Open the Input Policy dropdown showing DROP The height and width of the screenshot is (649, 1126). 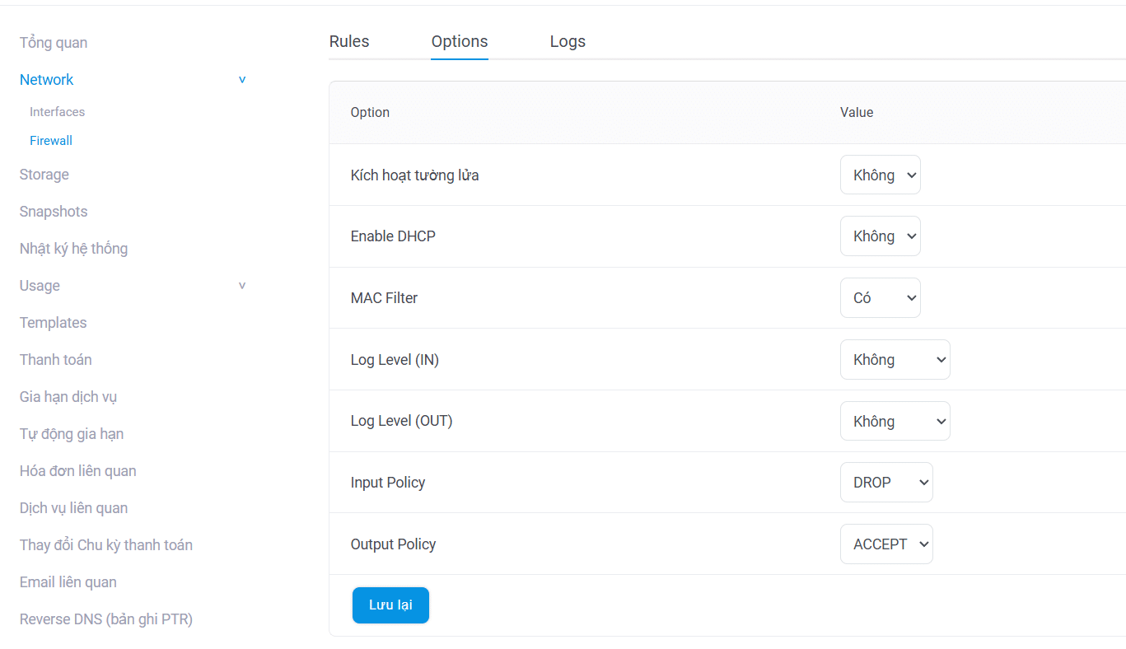click(886, 482)
